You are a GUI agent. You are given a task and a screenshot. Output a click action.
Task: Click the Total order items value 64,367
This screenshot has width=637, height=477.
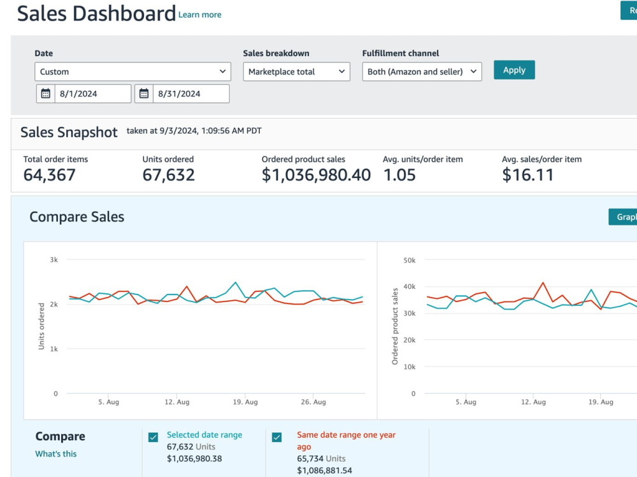point(50,175)
